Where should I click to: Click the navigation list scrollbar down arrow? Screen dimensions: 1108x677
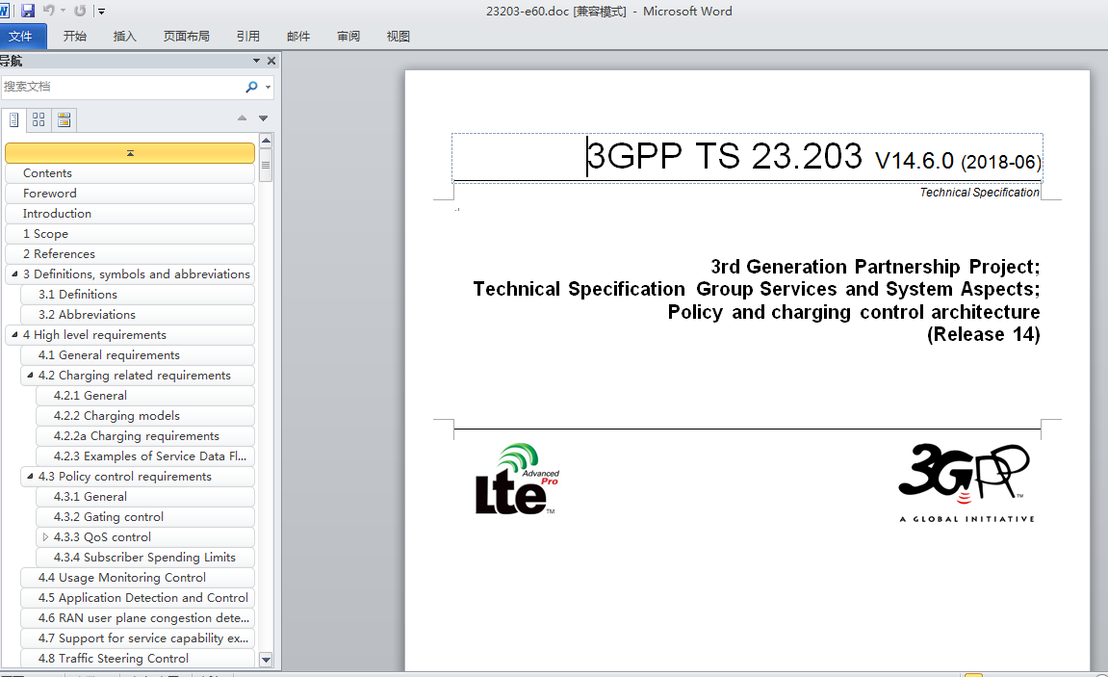click(266, 660)
